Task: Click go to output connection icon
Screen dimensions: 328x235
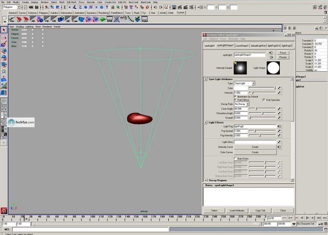Action: tap(271, 57)
